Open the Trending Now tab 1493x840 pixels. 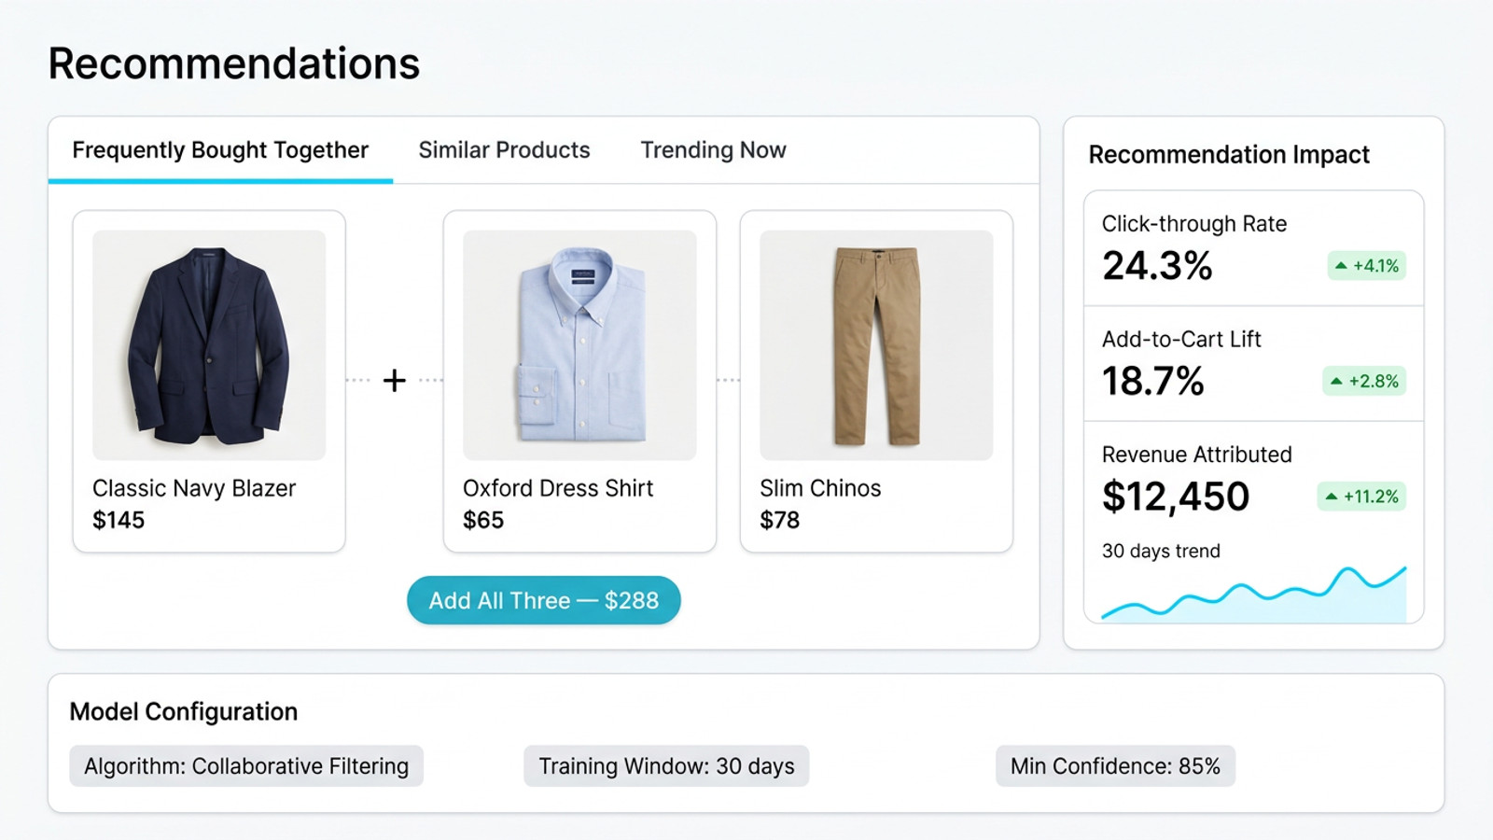[712, 150]
